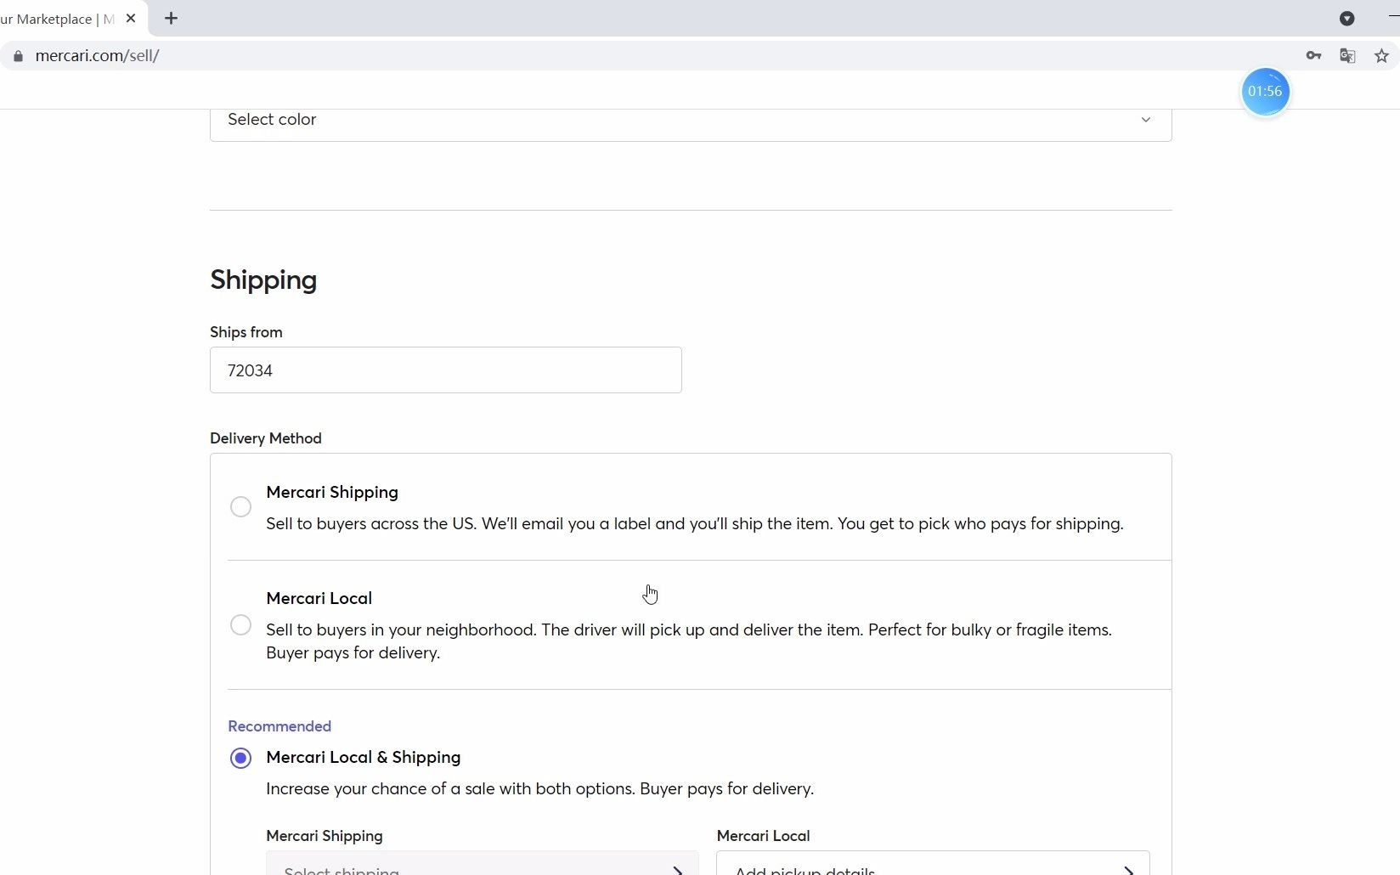
Task: Click the blue 01:56 timer bubble
Action: point(1265,91)
